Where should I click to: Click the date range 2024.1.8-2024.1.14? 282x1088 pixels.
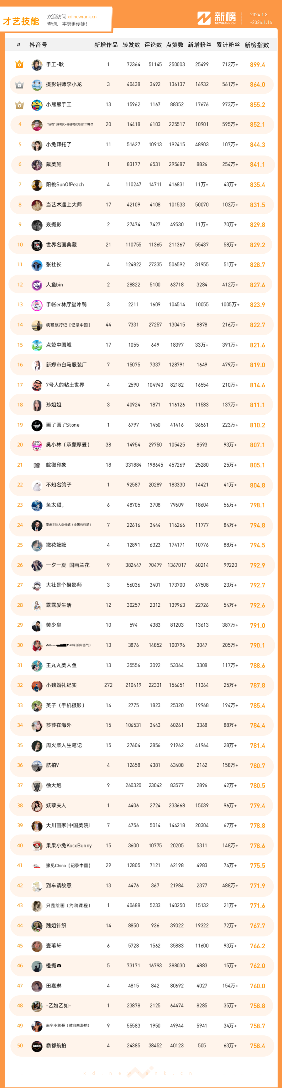[x=261, y=19]
